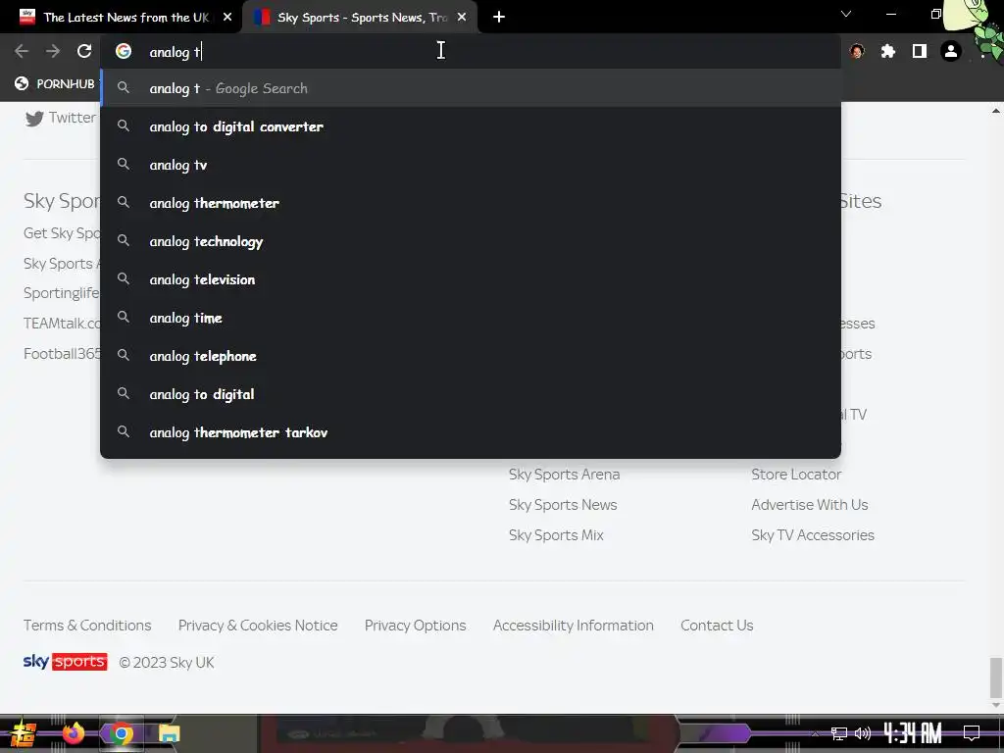
Task: Open Accessibility Information link
Action: pos(573,625)
